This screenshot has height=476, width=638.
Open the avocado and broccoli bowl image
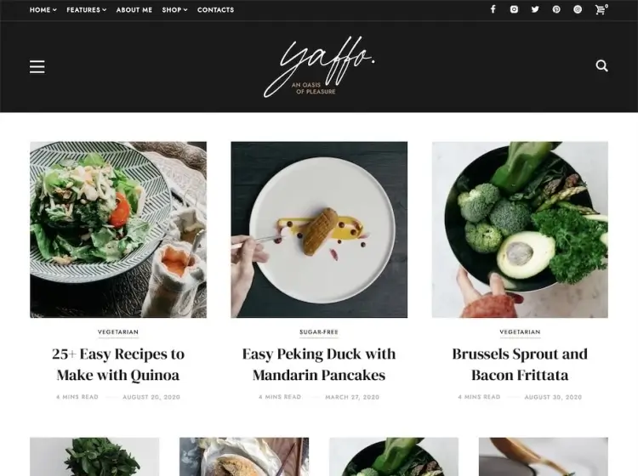[520, 229]
